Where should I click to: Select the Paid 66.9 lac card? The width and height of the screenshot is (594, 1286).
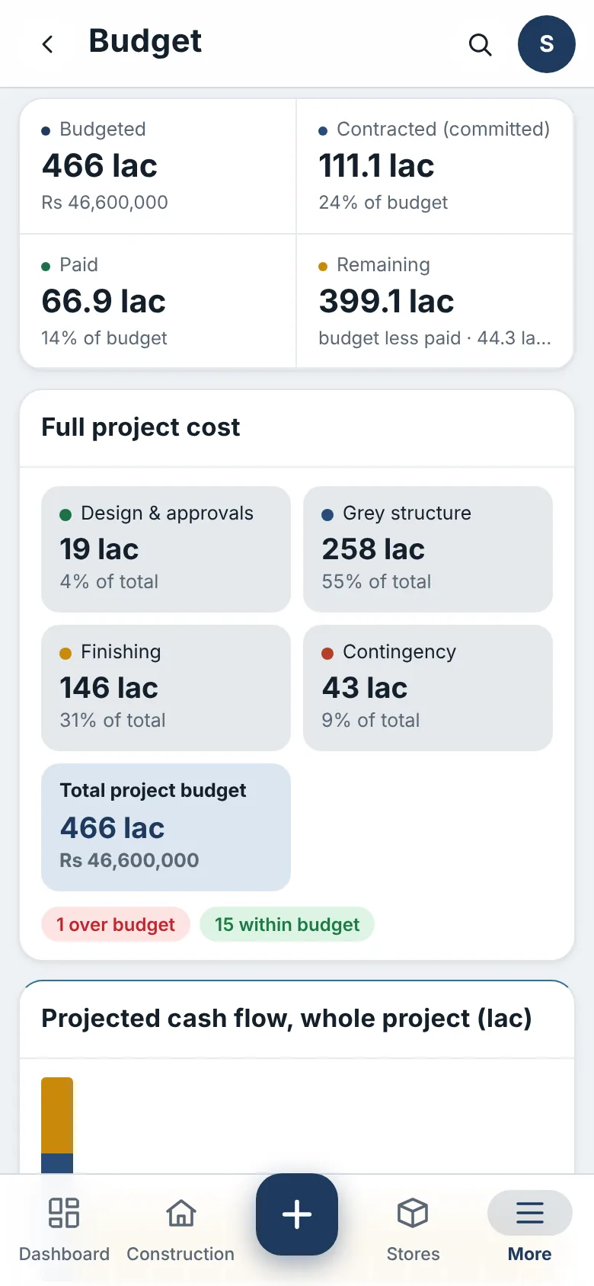[x=158, y=301]
